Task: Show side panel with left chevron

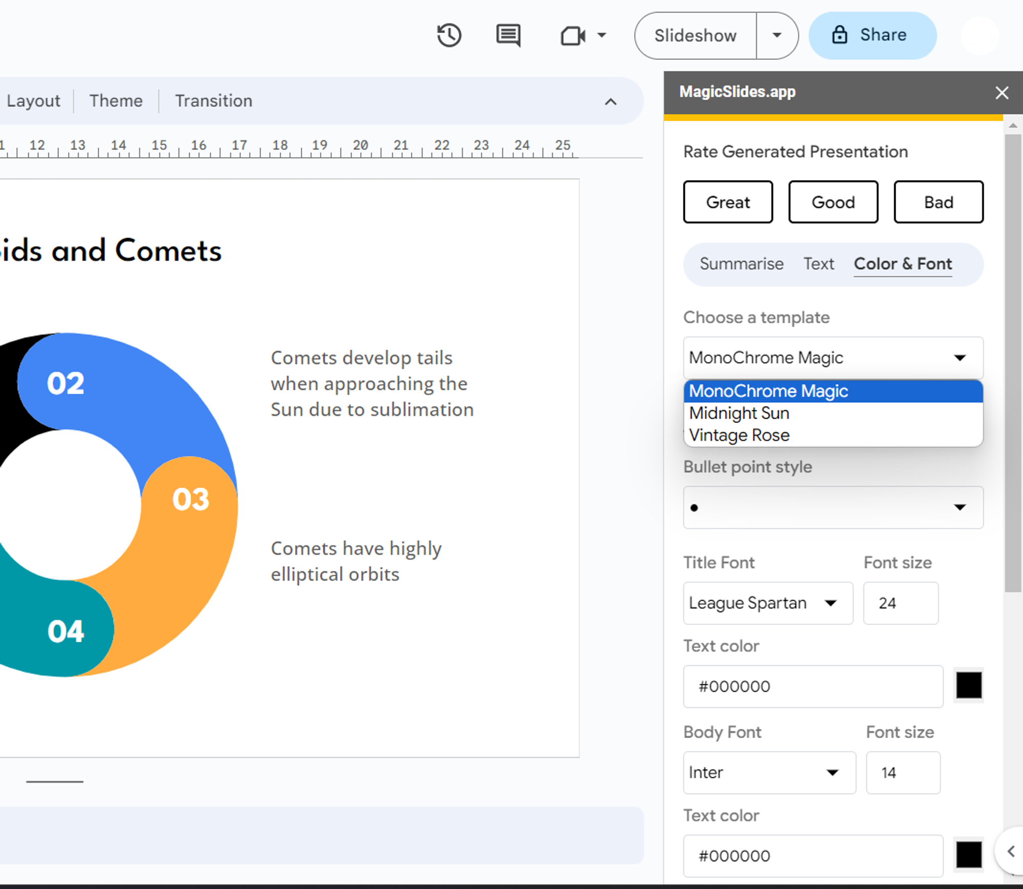Action: point(1011,852)
